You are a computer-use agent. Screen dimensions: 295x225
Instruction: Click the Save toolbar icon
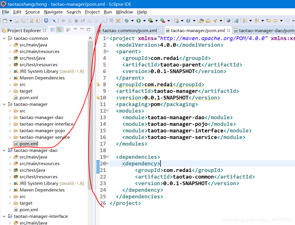(17, 21)
